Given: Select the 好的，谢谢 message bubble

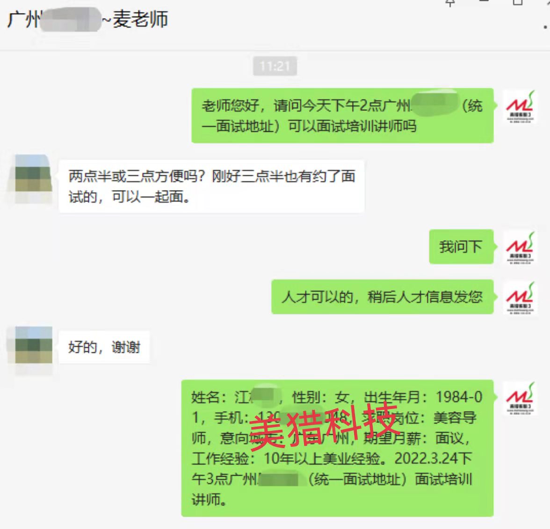Looking at the screenshot, I should click(x=104, y=347).
